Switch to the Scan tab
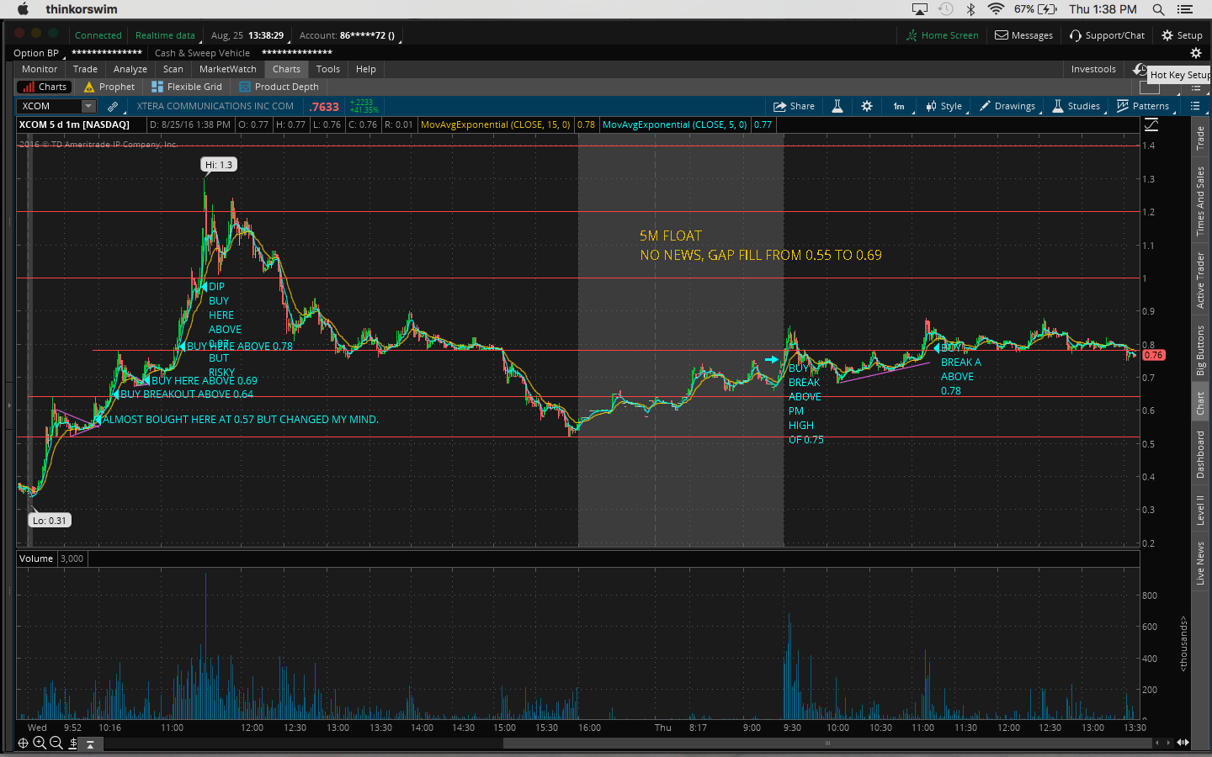Viewport: 1212px width, 757px height. click(x=173, y=69)
